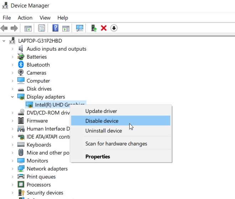This screenshot has width=235, height=199.
Task: Open the Help menu
Action: click(x=63, y=18)
